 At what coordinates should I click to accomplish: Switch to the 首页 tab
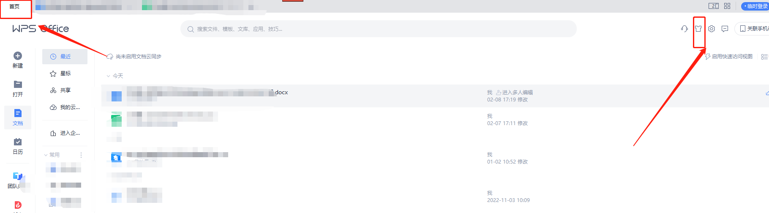point(15,6)
